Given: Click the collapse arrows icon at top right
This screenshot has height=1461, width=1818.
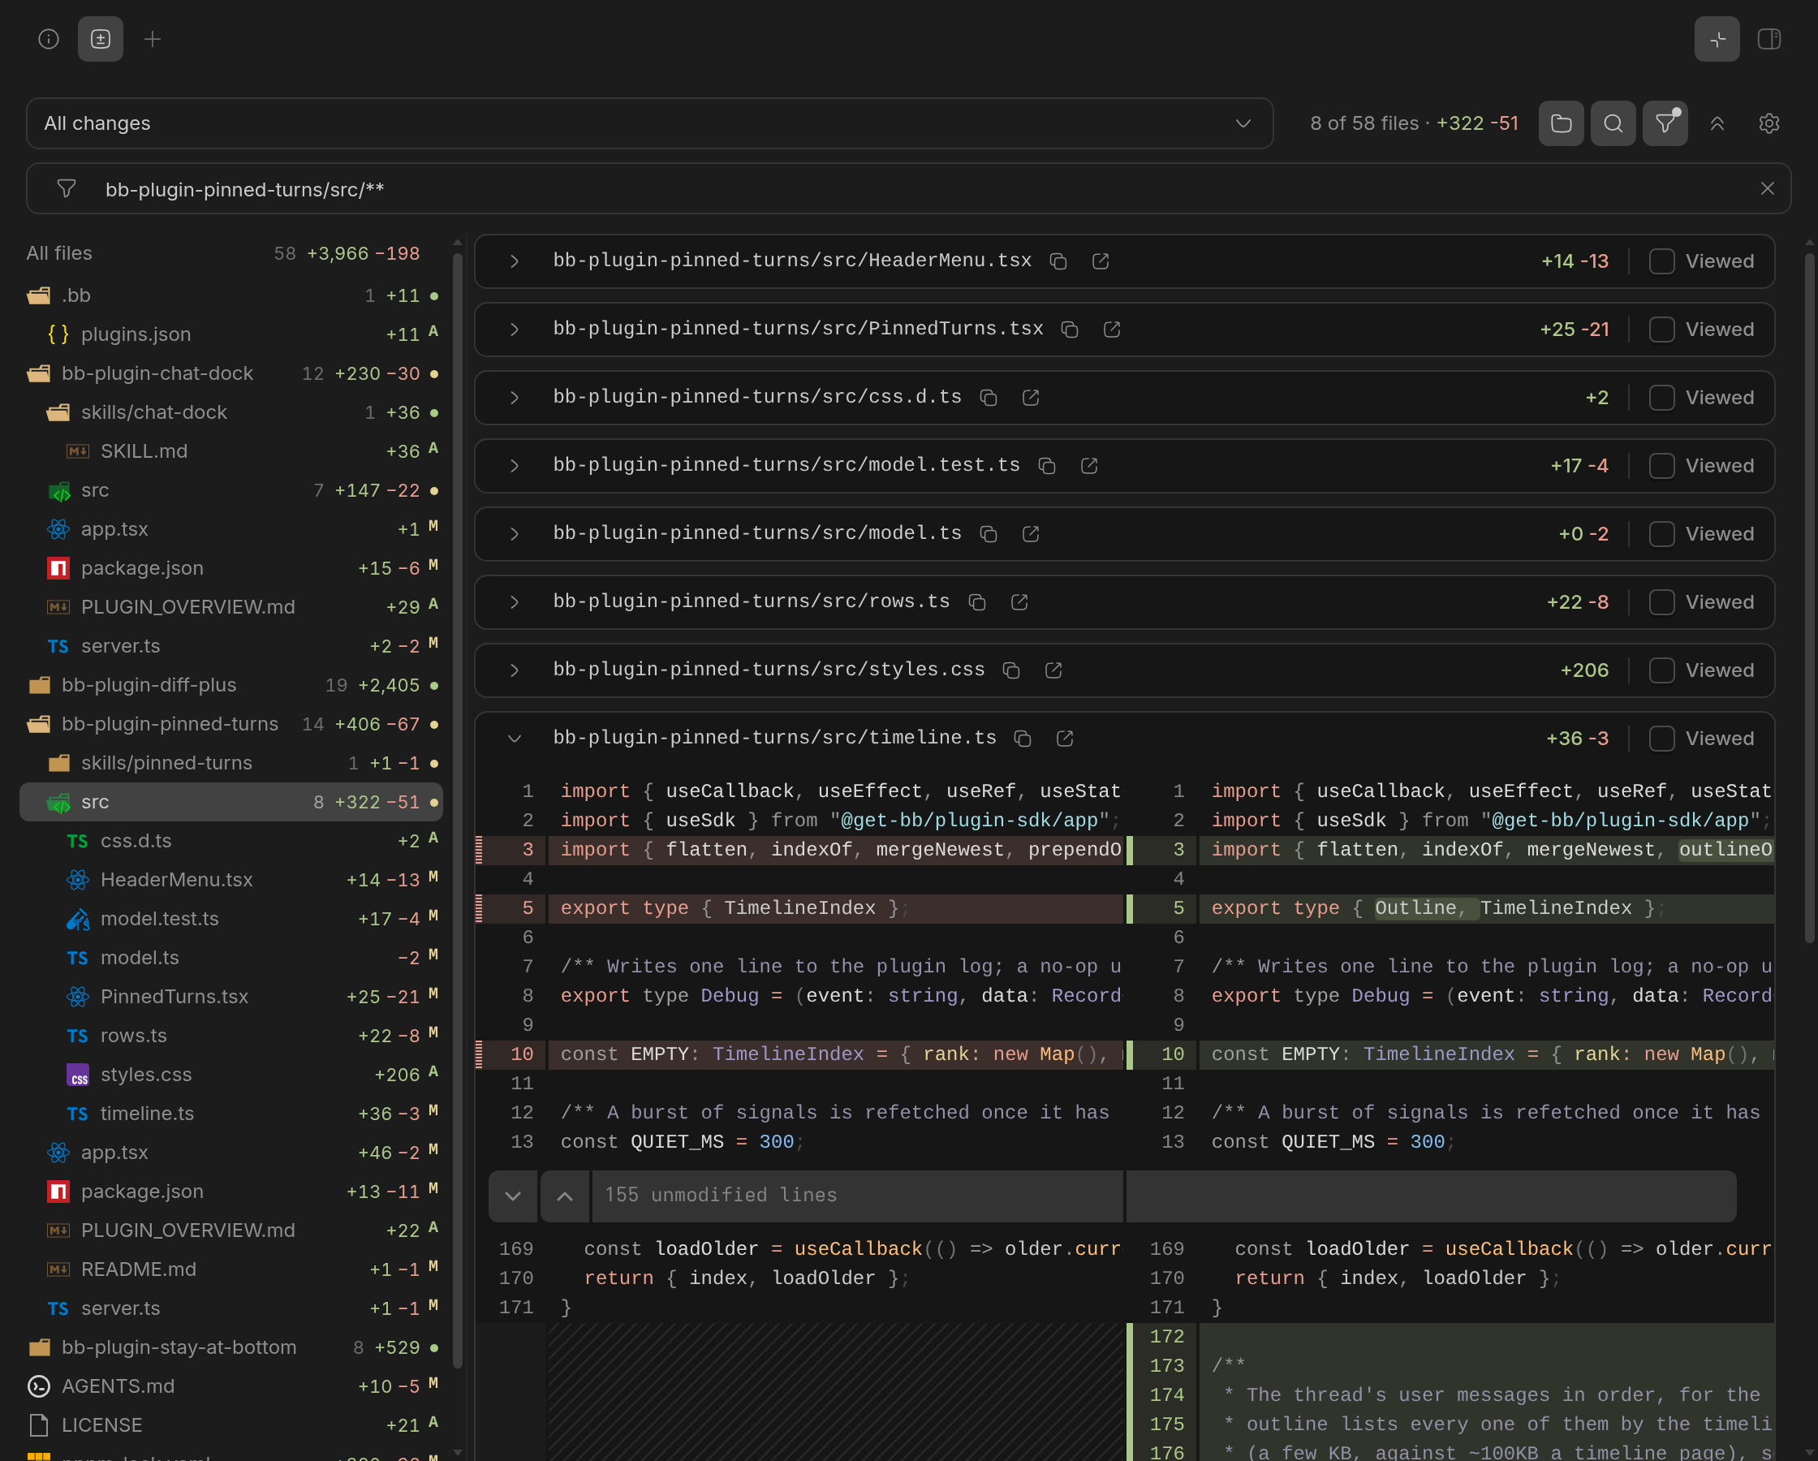Looking at the screenshot, I should coord(1717,39).
